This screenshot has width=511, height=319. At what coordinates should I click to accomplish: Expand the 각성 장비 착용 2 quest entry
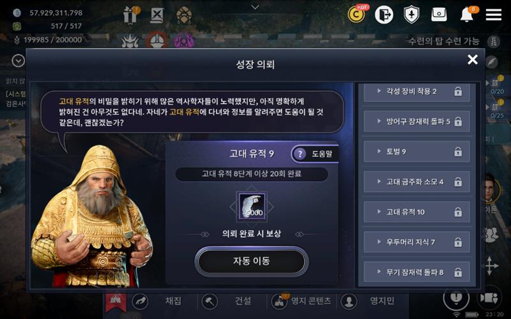[x=416, y=91]
